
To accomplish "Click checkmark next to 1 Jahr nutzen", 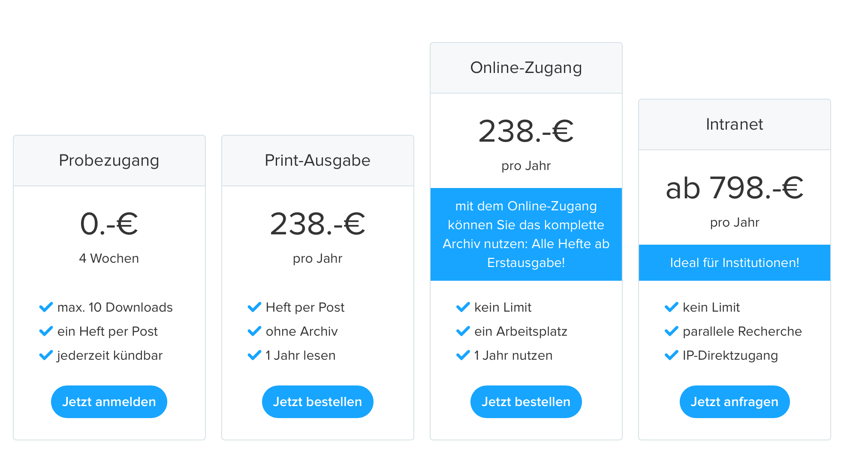I will pos(463,355).
